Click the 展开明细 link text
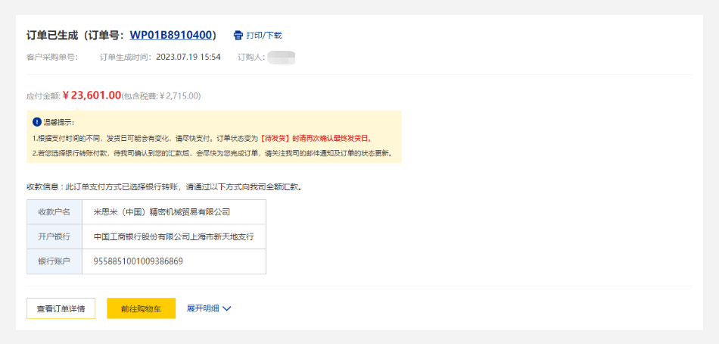The width and height of the screenshot is (719, 344). coord(203,308)
